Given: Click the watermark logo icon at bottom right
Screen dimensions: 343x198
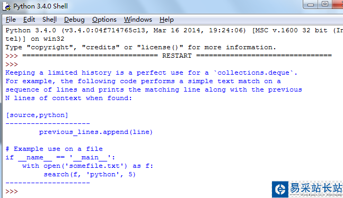Looking at the screenshot, I should (x=280, y=189).
